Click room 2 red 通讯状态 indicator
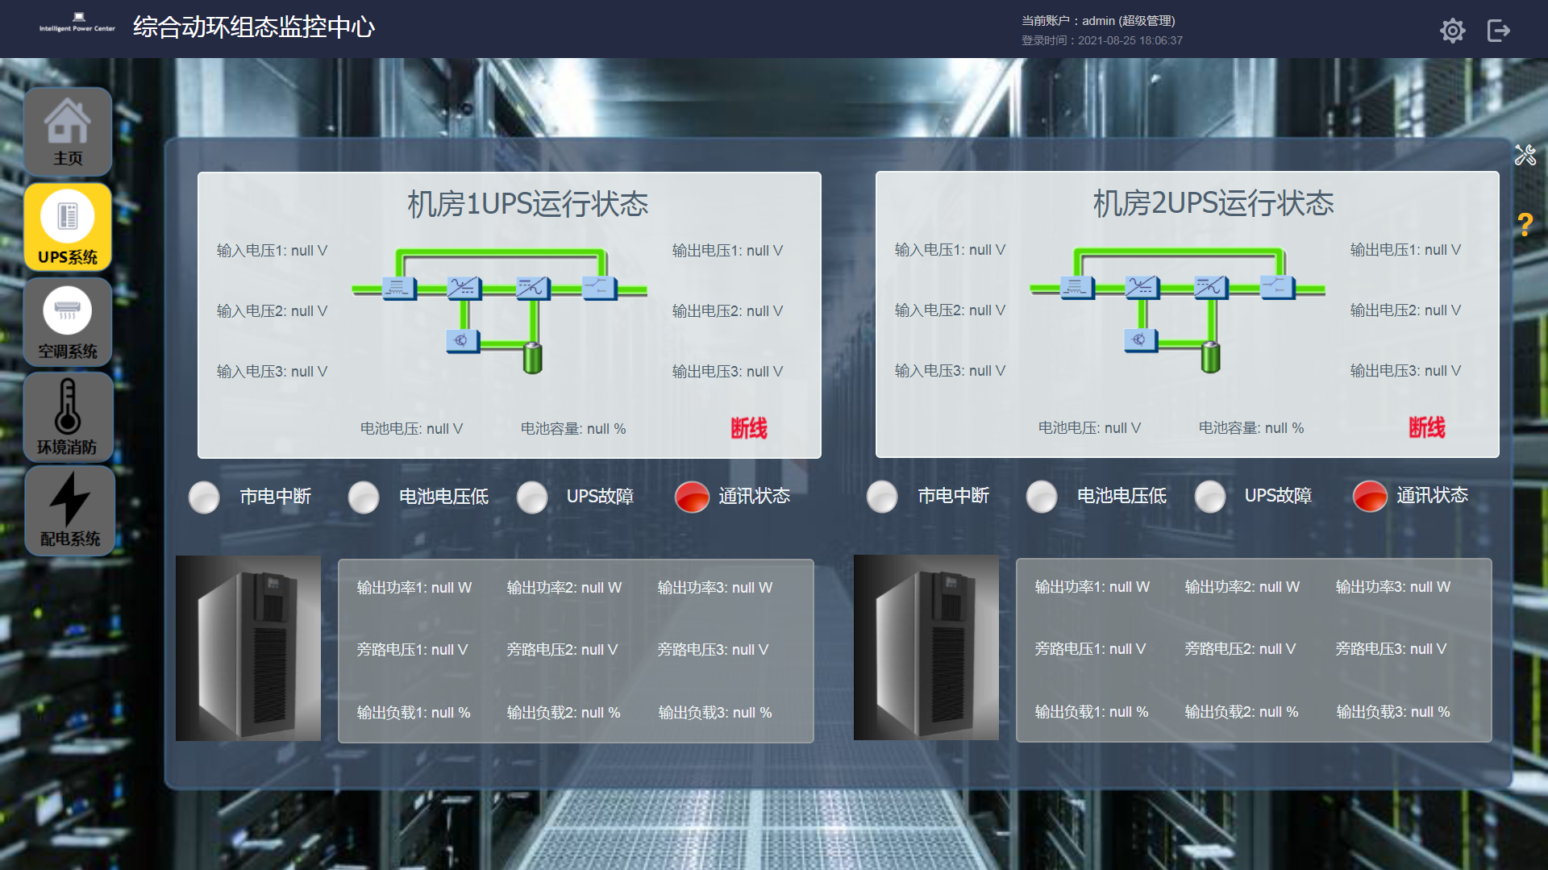The height and width of the screenshot is (870, 1548). pyautogui.click(x=1370, y=497)
